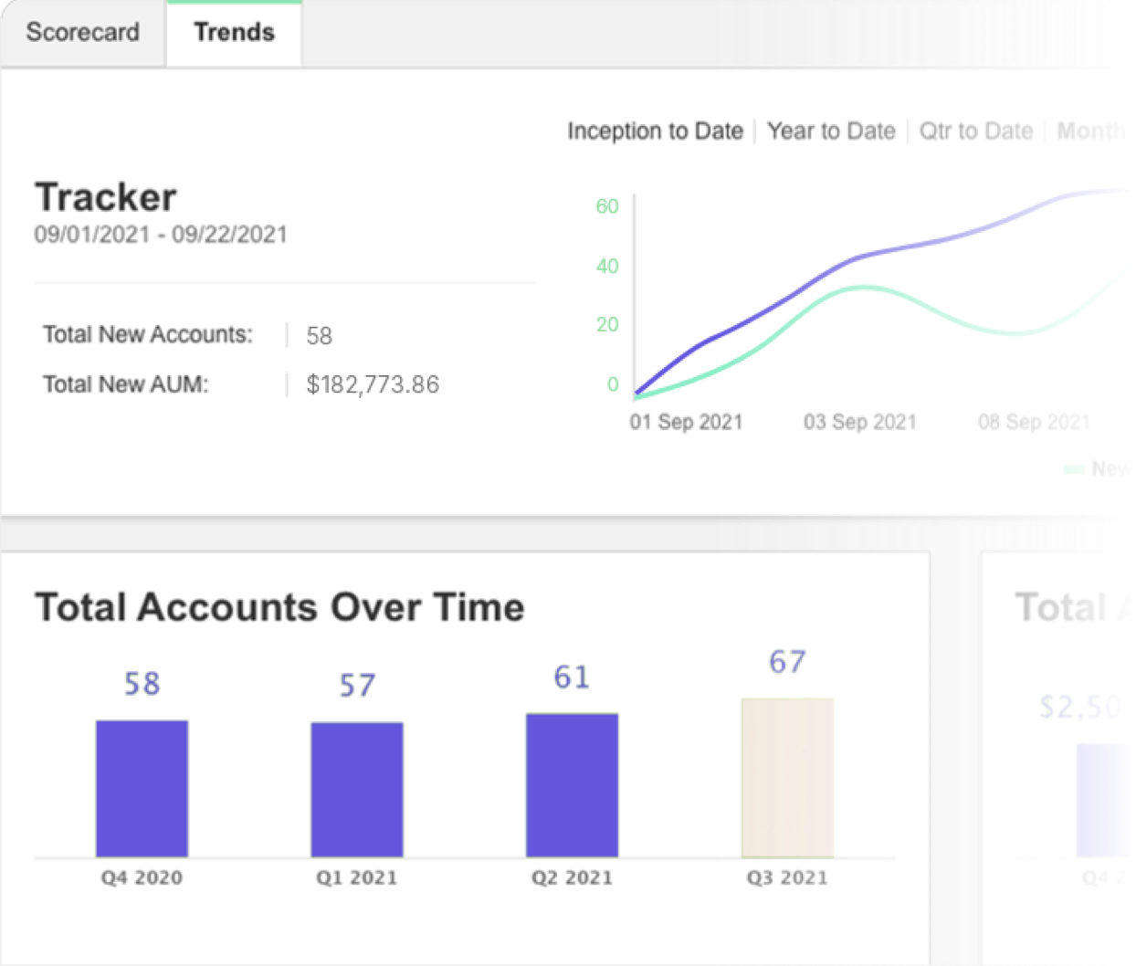Choose Inception to Date range
The image size is (1136, 966).
tap(655, 131)
